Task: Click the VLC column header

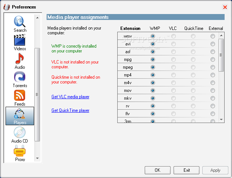Action: tap(173, 28)
